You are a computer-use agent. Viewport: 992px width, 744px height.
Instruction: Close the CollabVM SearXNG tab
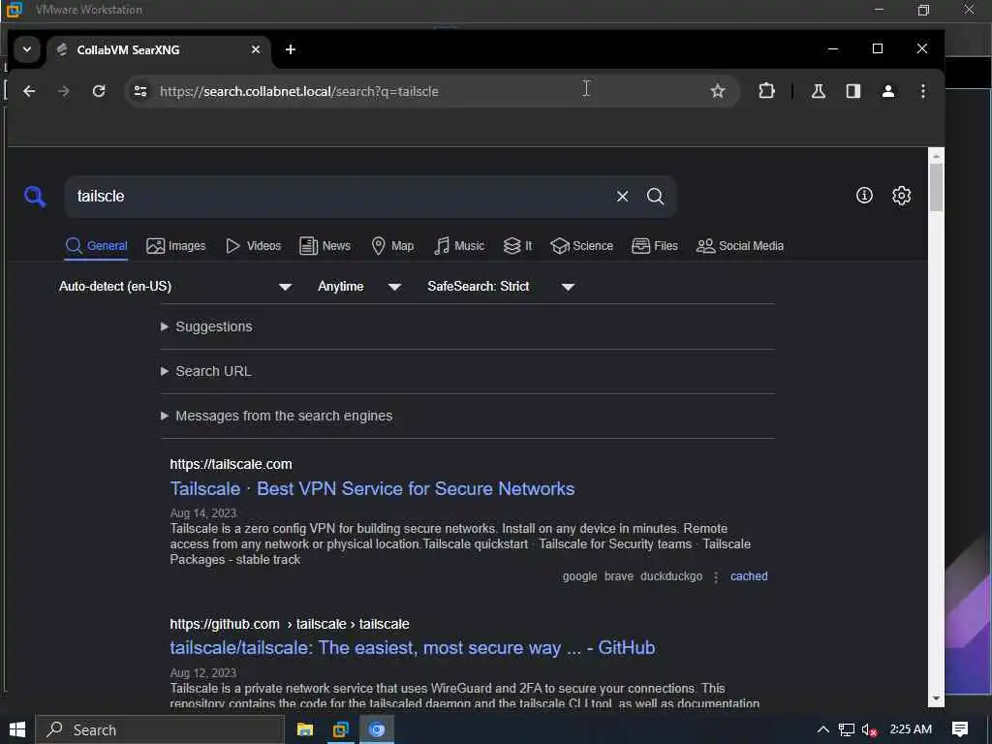pos(256,49)
